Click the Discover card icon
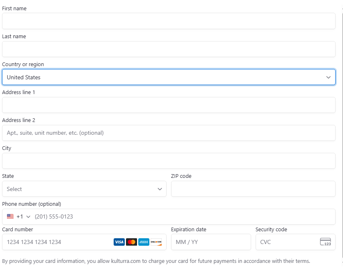Viewport: 343px width, 267px height. click(x=156, y=242)
